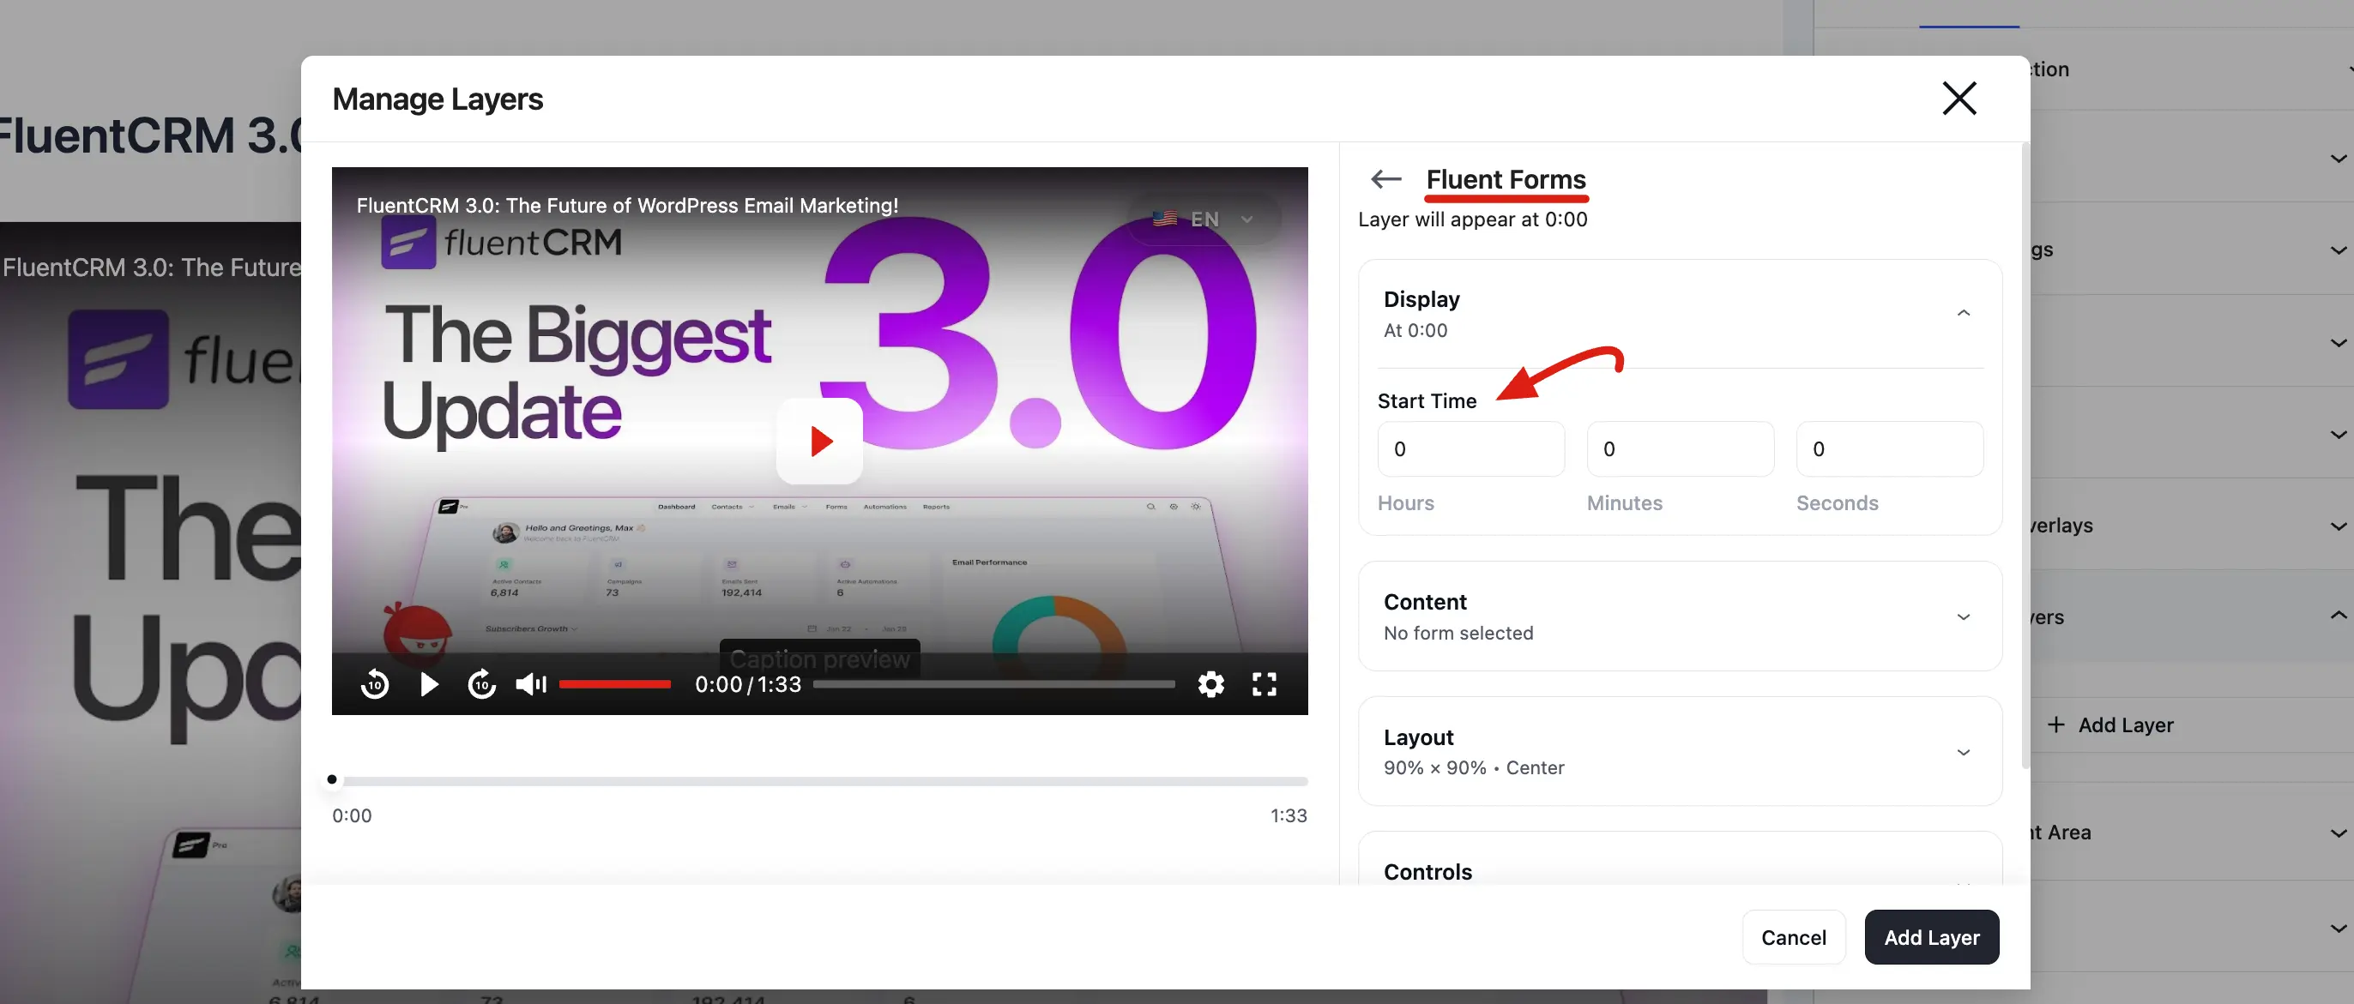Expand the Content section
Screen dimensions: 2354x1004
[x=1680, y=616]
